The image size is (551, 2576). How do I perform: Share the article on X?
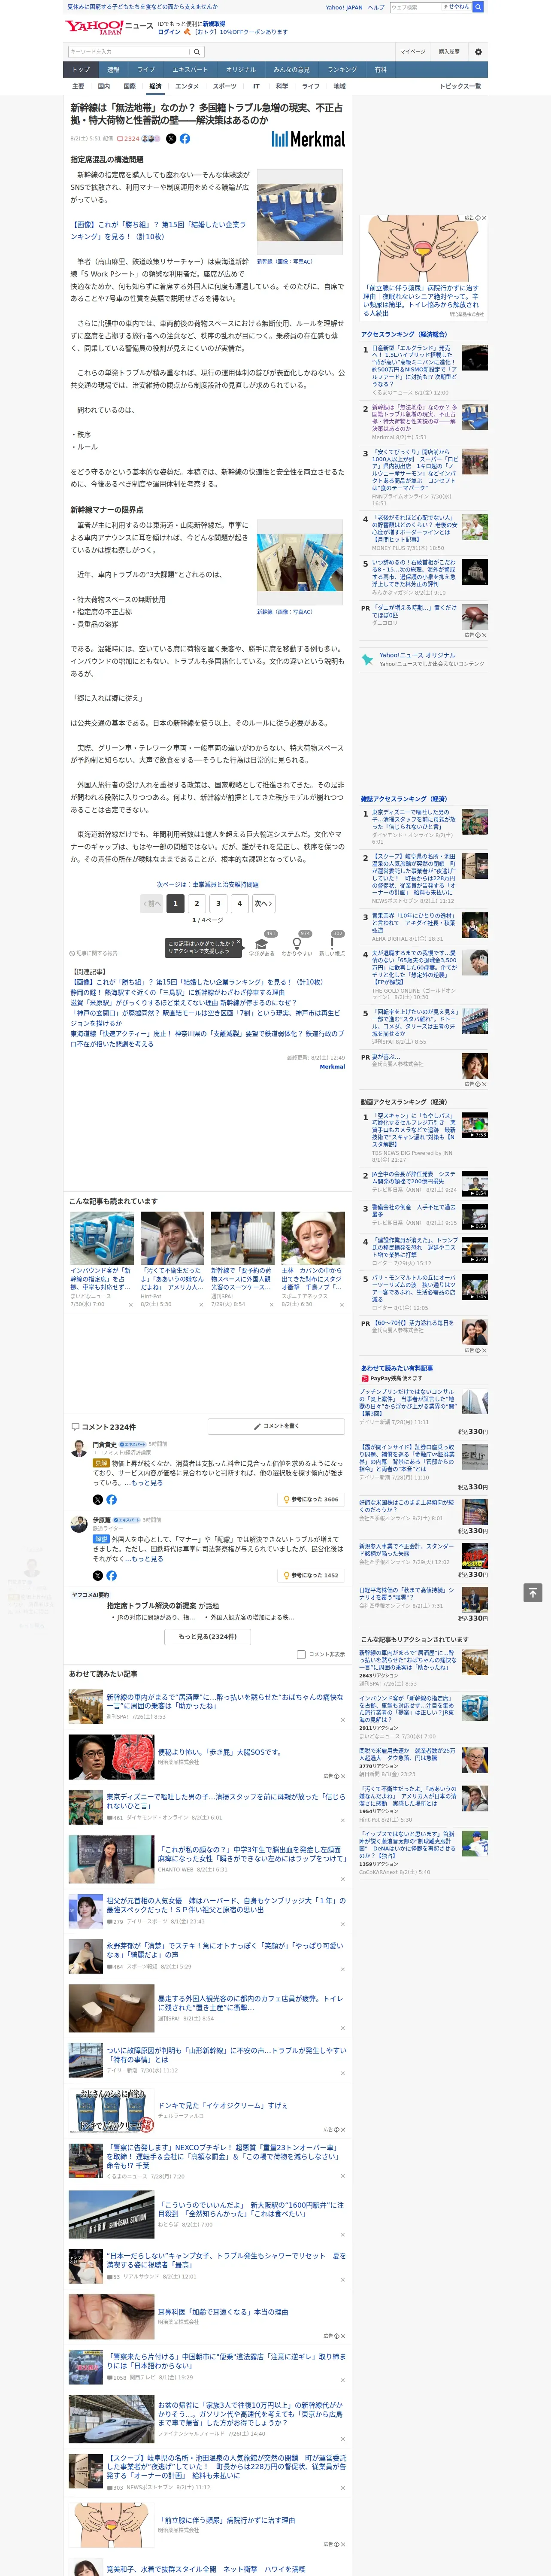[x=170, y=139]
